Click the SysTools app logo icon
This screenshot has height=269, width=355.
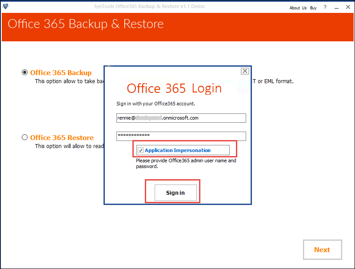[x=5, y=6]
